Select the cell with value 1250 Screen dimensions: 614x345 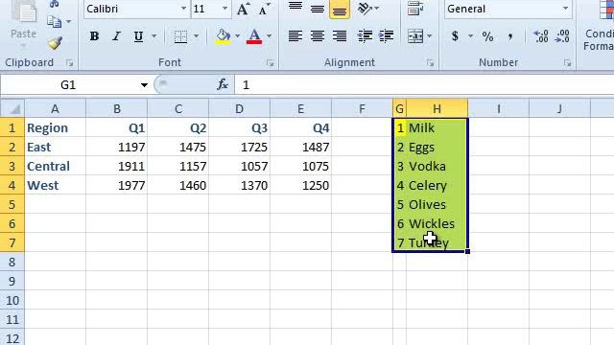pyautogui.click(x=300, y=185)
